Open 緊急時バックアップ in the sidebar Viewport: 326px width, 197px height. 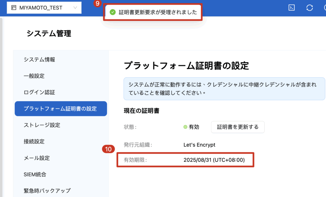[47, 191]
